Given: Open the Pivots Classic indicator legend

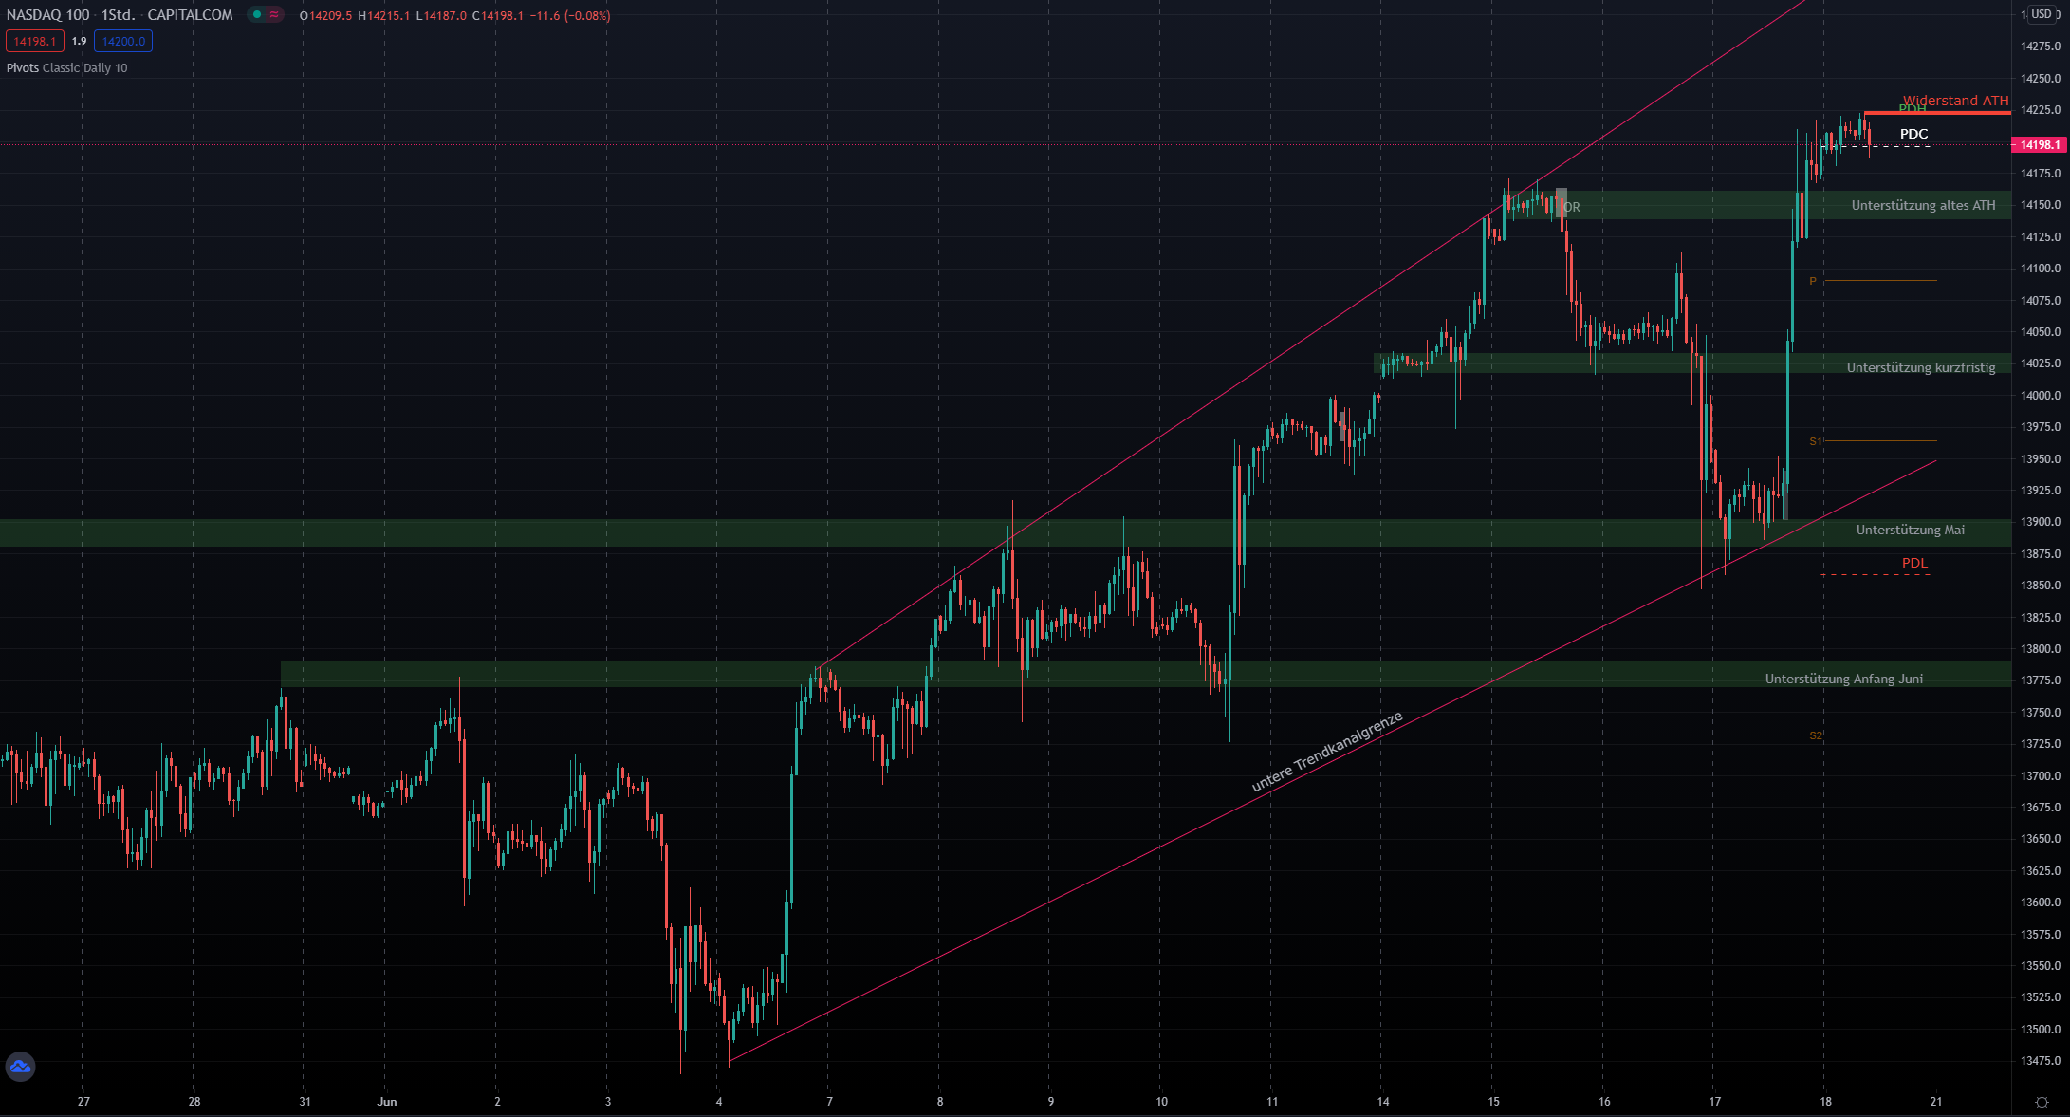Looking at the screenshot, I should (x=66, y=68).
